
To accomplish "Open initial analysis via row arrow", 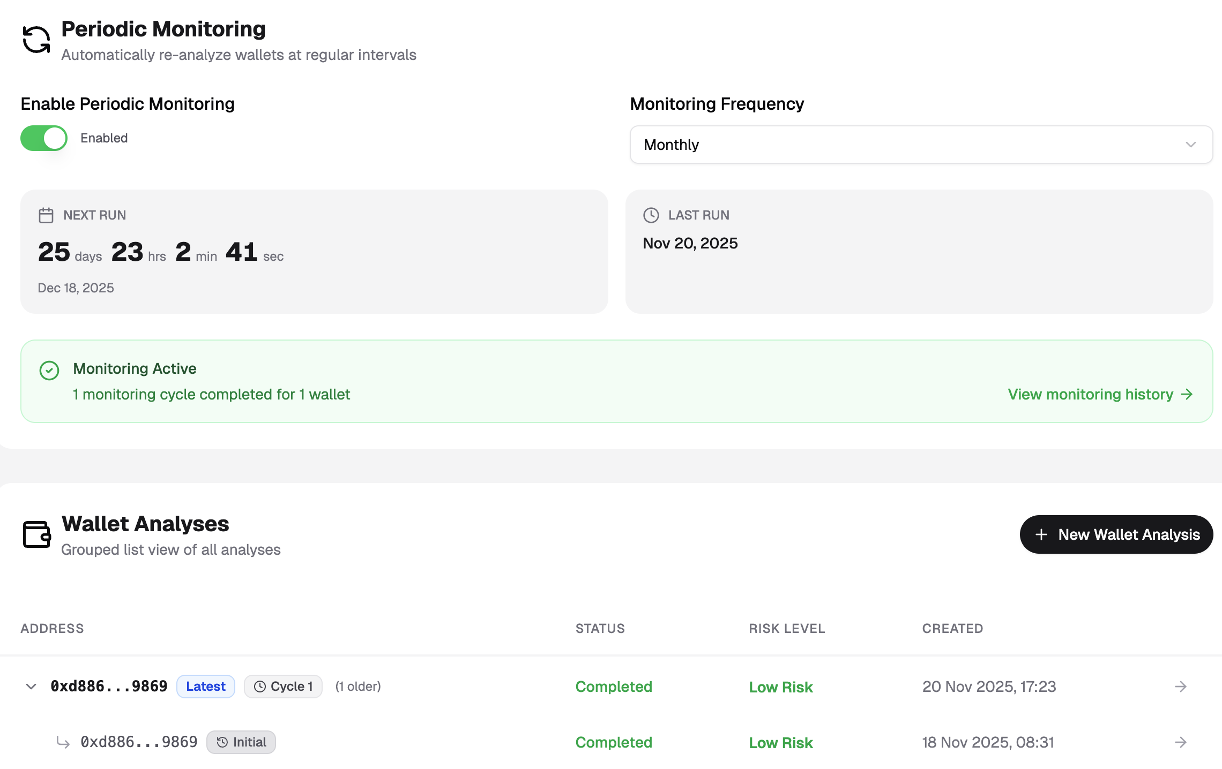I will pos(1180,742).
